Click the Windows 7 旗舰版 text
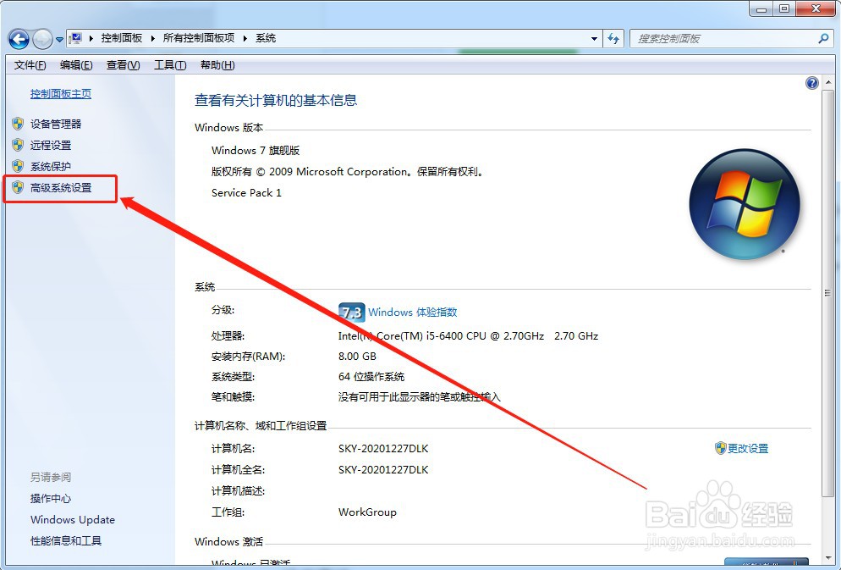 click(x=256, y=150)
